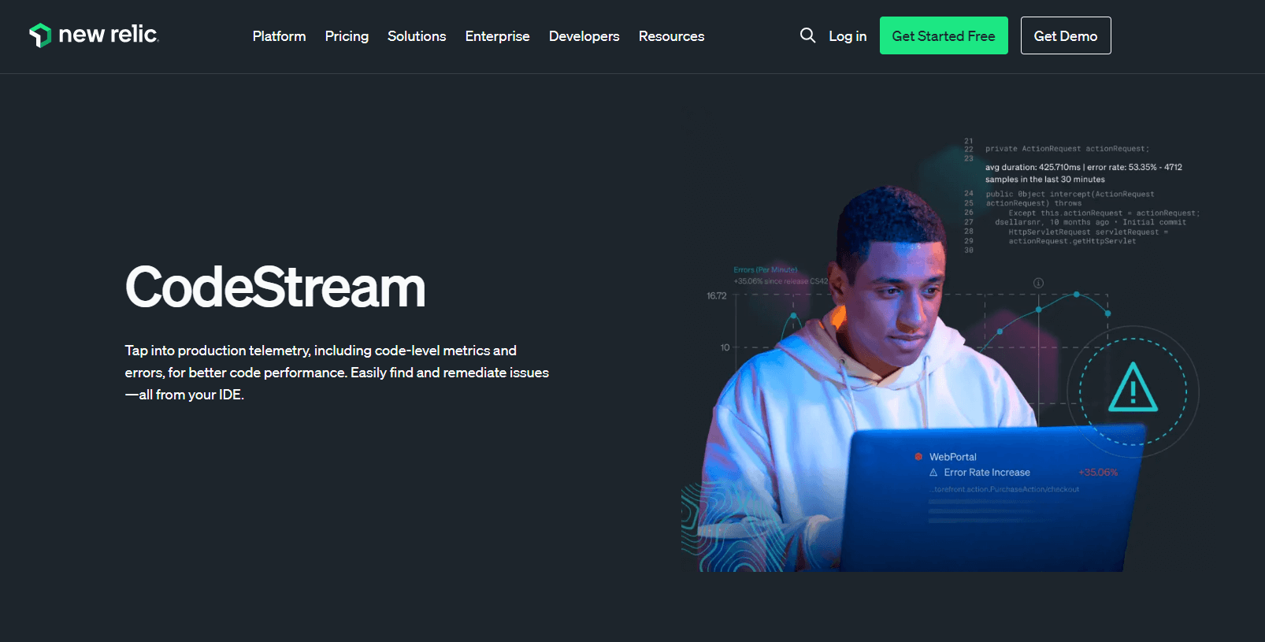
Task: Open the Resources menu
Action: [x=671, y=36]
